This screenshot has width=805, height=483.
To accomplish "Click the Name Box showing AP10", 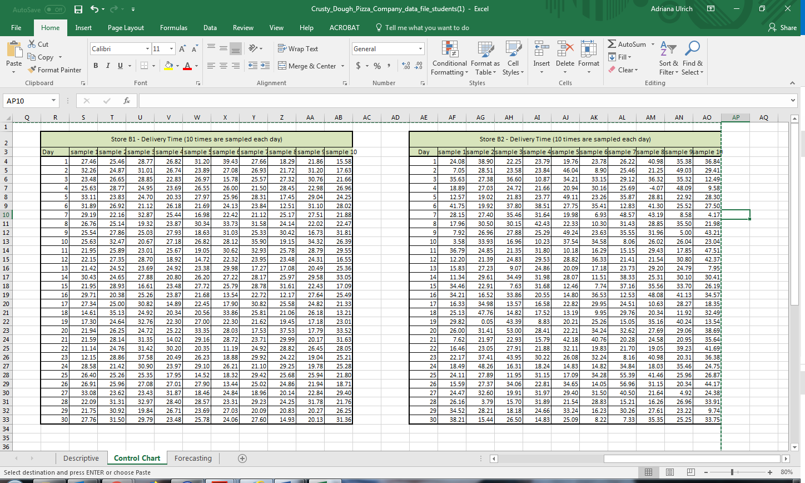I will point(27,101).
